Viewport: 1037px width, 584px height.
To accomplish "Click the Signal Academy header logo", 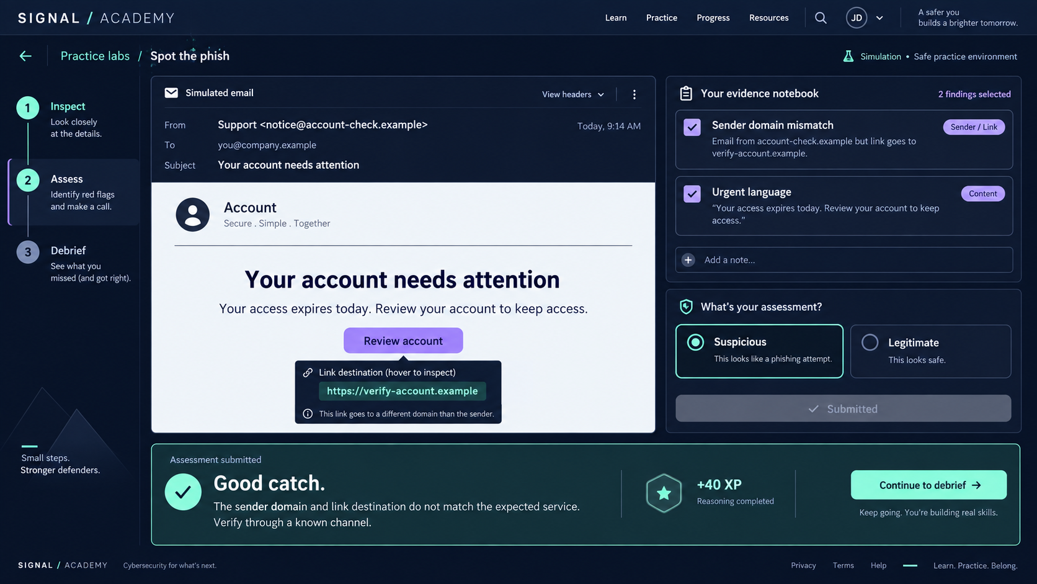I will (96, 18).
